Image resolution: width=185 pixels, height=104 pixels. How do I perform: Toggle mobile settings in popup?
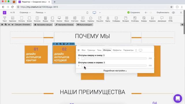[136, 50]
